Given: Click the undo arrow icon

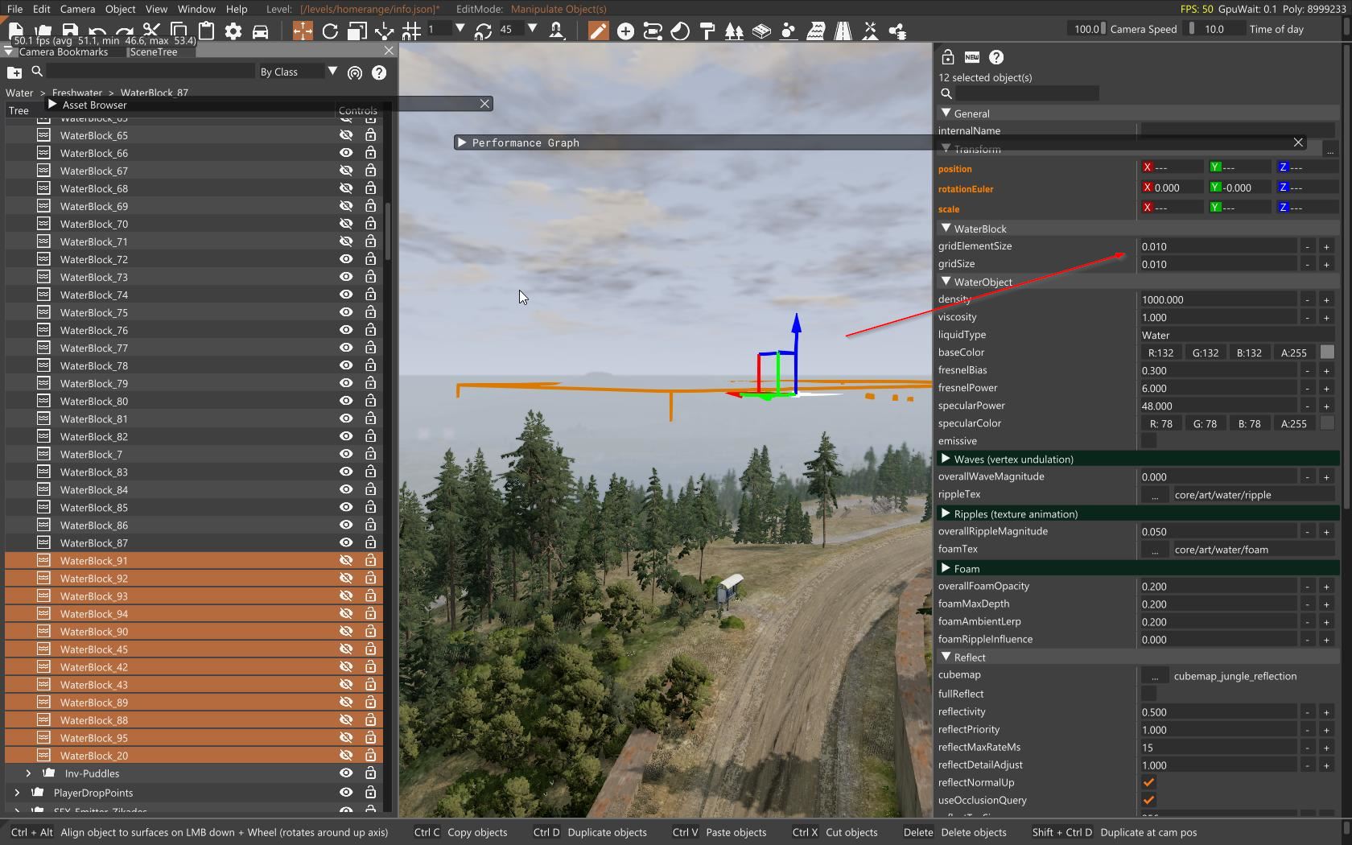Looking at the screenshot, I should coord(97,31).
